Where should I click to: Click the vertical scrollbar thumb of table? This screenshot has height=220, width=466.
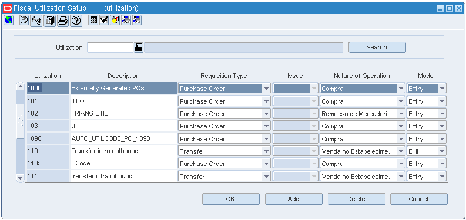coord(20,121)
